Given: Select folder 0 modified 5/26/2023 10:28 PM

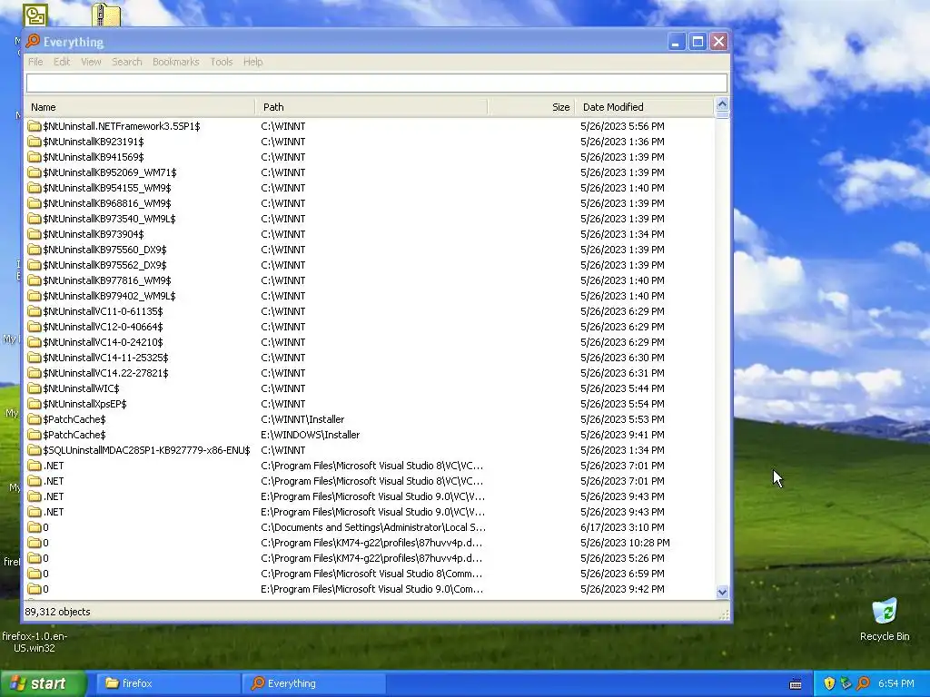Looking at the screenshot, I should [35, 543].
